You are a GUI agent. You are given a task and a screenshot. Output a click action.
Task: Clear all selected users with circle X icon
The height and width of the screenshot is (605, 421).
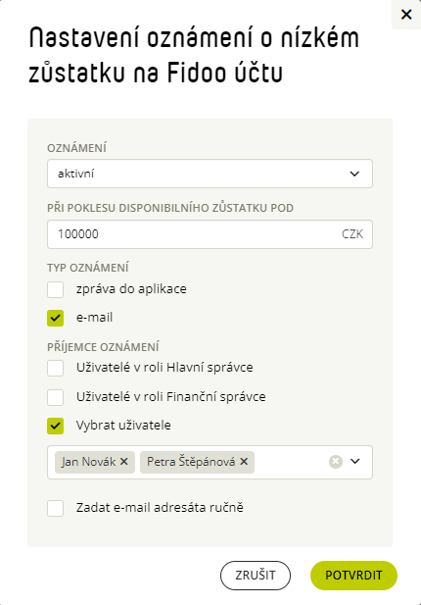click(x=336, y=462)
